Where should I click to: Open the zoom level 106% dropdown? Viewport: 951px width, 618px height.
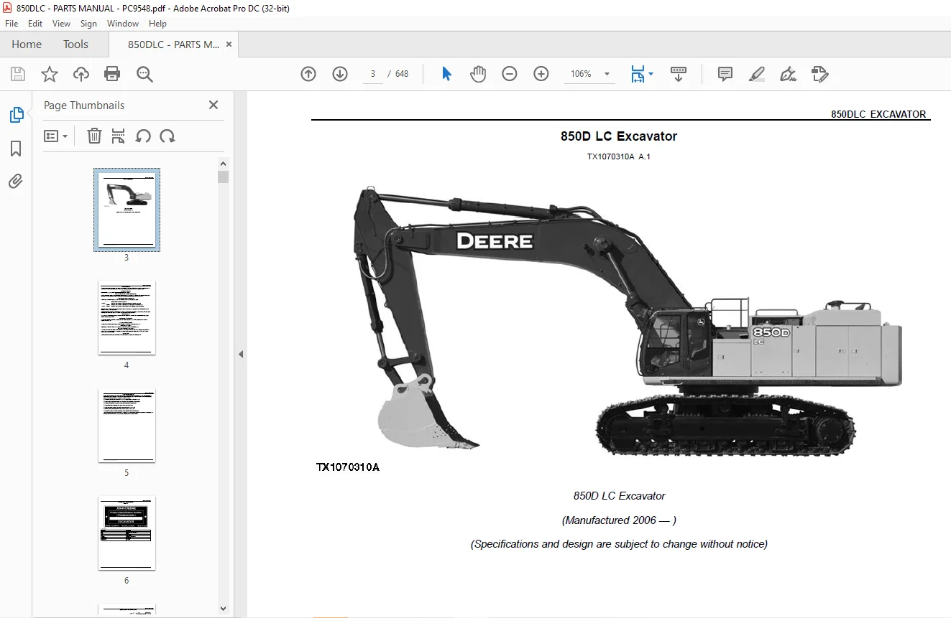point(607,74)
